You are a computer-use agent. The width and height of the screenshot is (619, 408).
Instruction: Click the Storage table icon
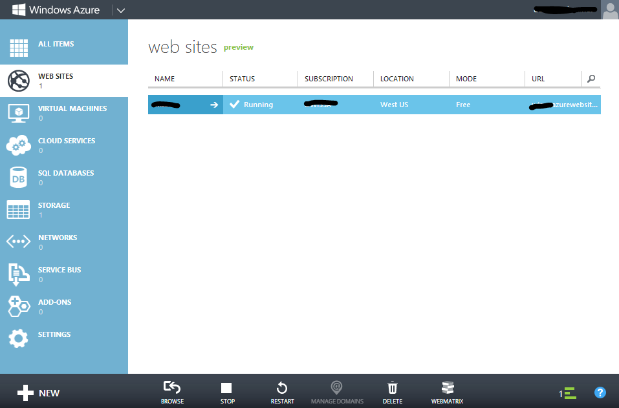18,210
